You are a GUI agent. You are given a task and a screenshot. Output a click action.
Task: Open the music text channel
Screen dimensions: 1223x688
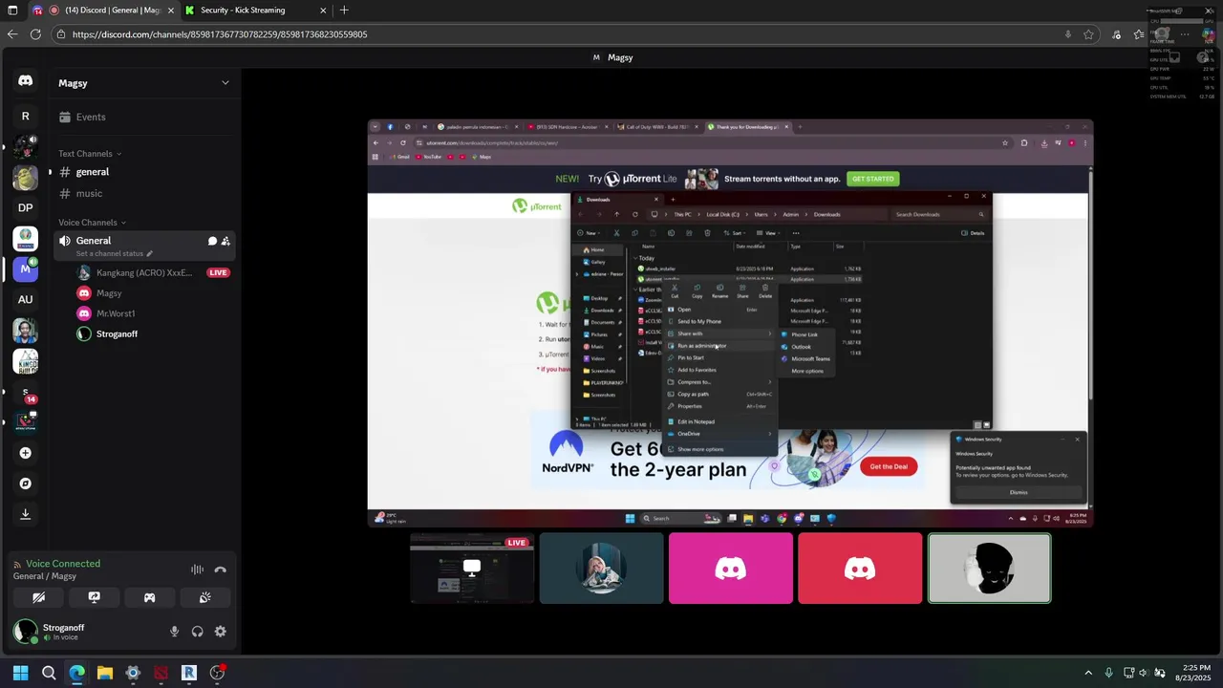pyautogui.click(x=142, y=194)
